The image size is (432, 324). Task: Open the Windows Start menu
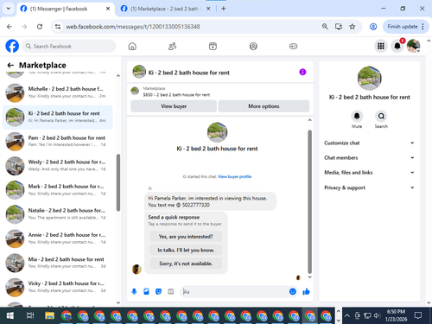(10, 315)
